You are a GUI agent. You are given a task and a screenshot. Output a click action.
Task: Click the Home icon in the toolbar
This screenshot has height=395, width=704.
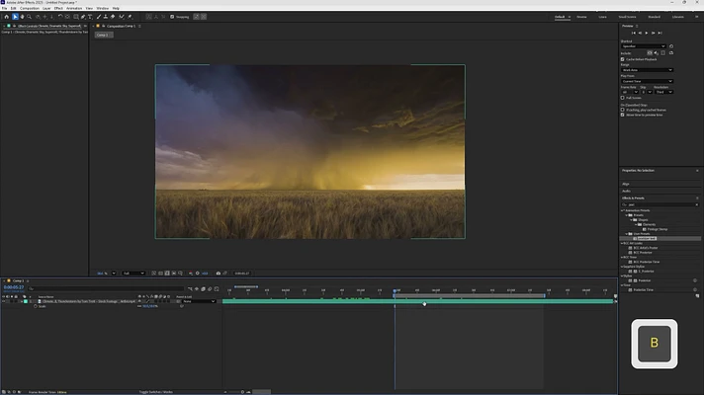click(6, 17)
